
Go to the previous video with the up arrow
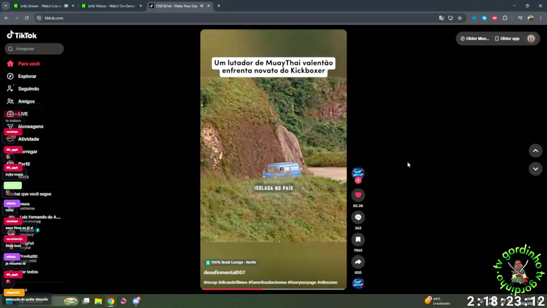tap(535, 151)
